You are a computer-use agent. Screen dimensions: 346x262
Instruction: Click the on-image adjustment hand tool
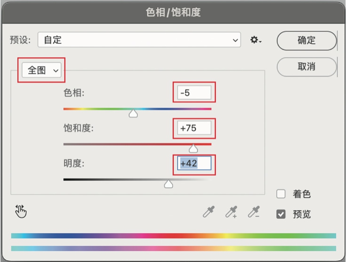pyautogui.click(x=21, y=212)
